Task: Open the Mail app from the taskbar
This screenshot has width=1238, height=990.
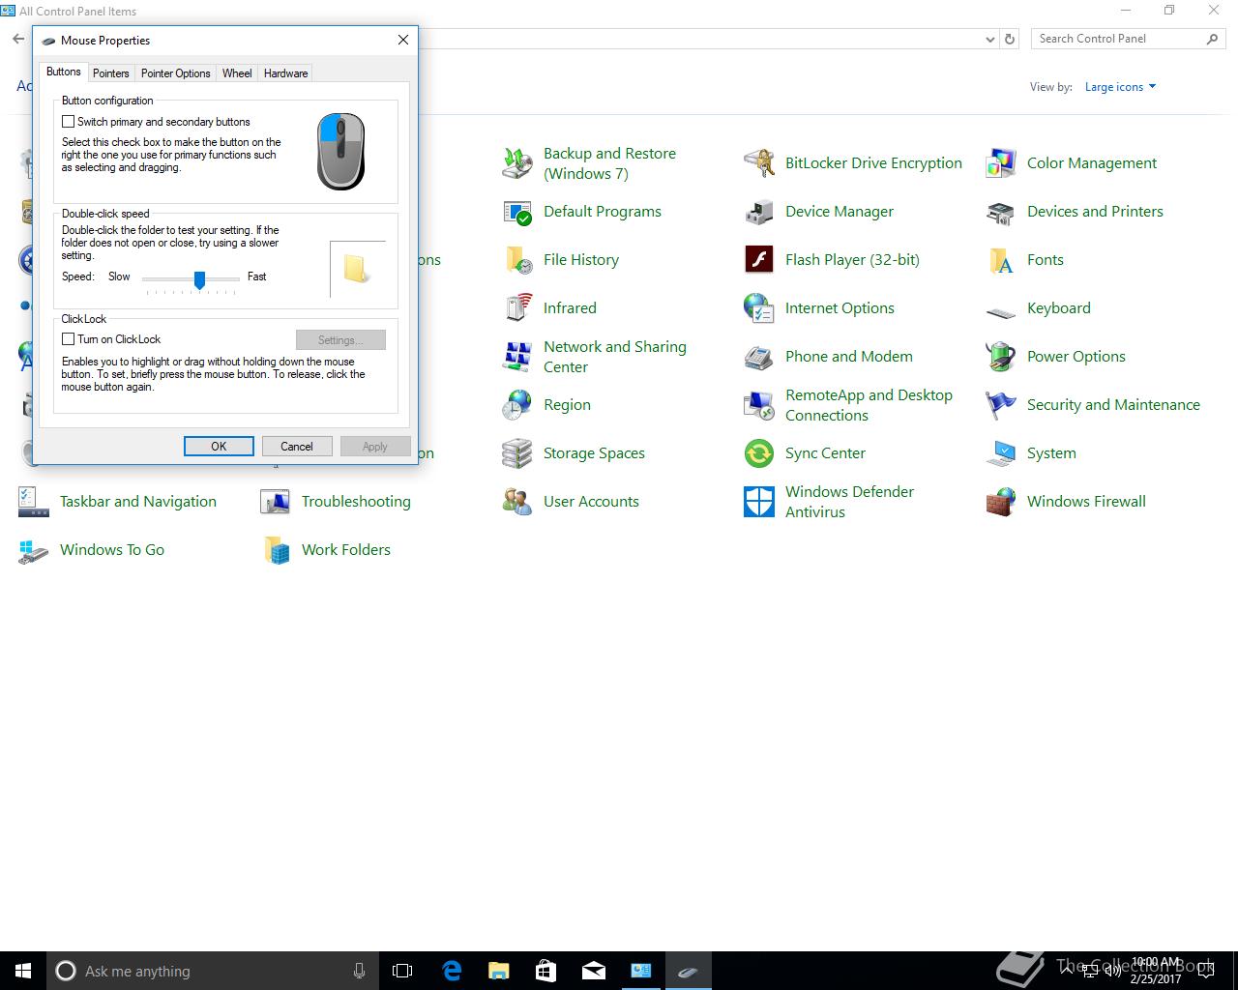Action: coord(593,971)
